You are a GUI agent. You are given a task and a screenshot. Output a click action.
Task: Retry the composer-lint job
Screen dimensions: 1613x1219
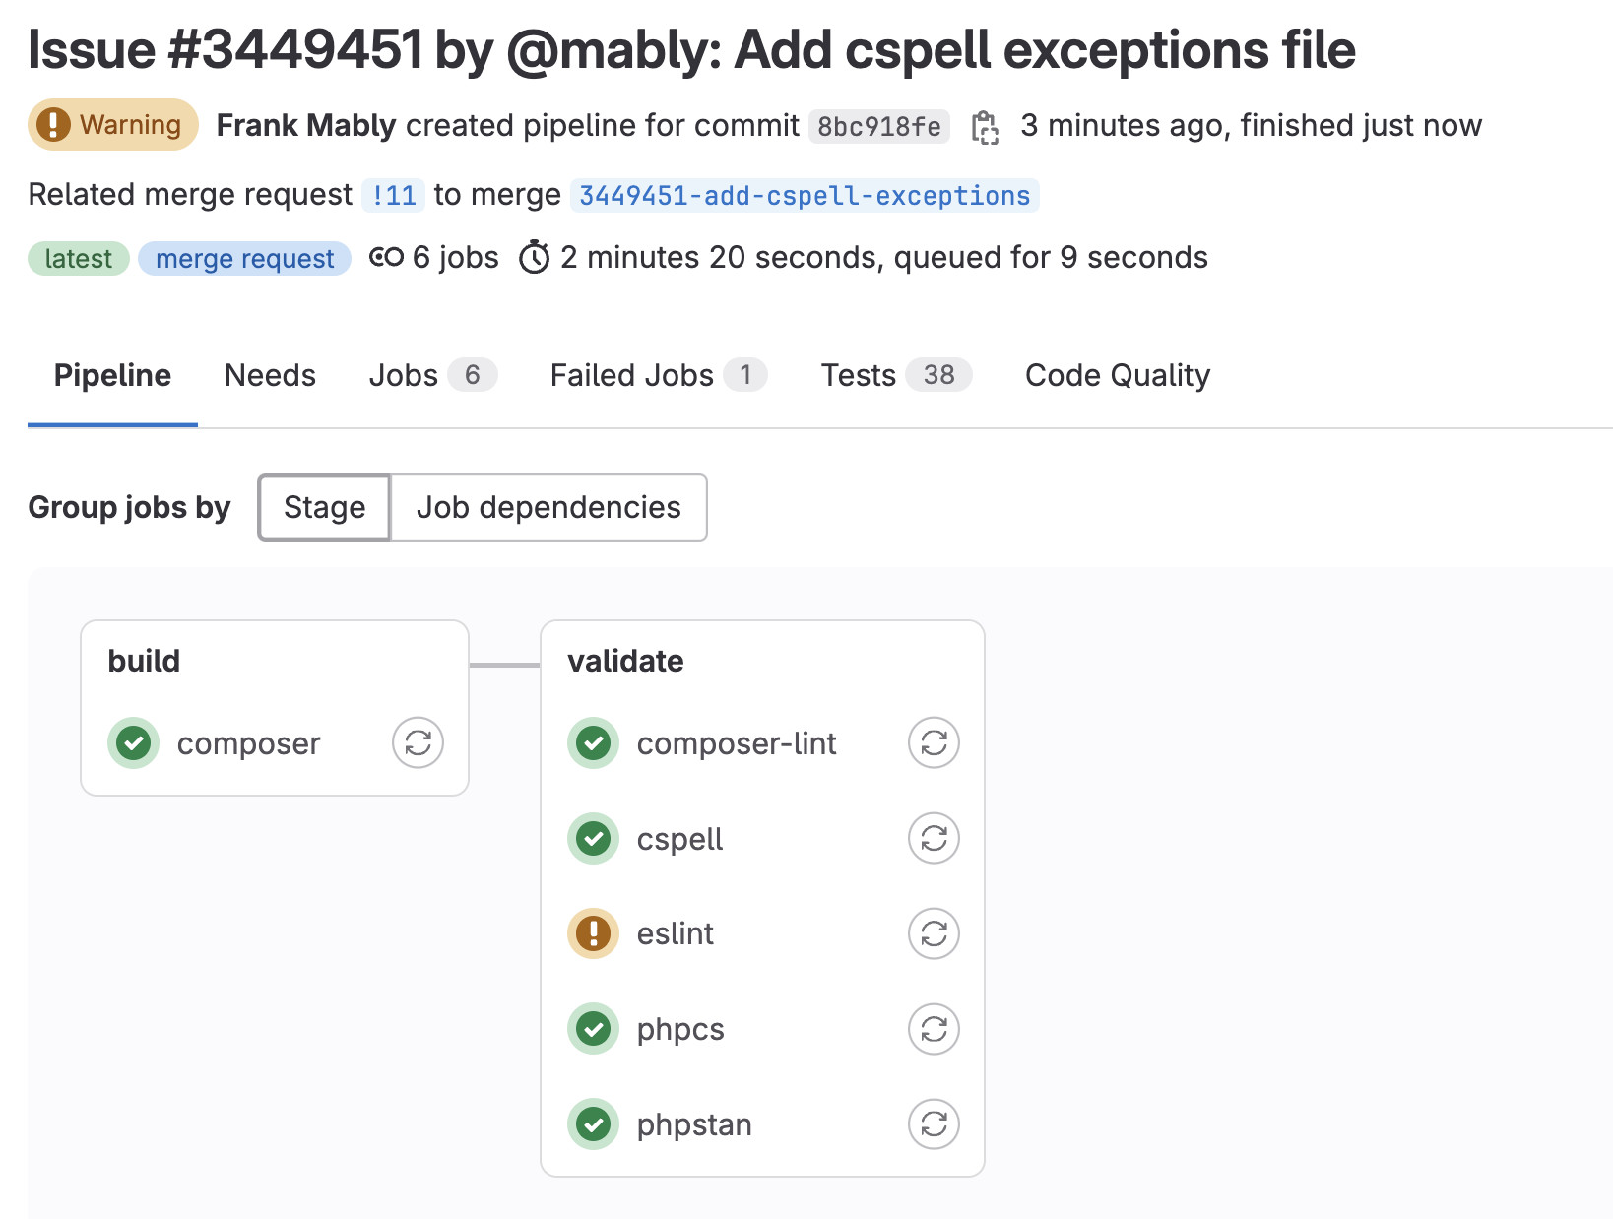933,742
